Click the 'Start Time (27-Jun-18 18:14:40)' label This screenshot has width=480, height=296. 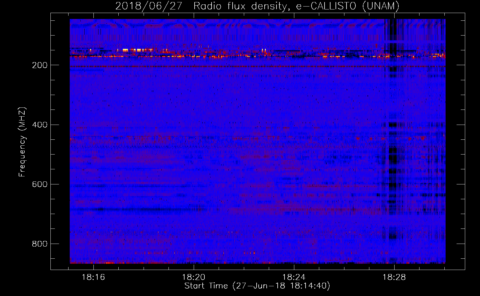pos(257,286)
